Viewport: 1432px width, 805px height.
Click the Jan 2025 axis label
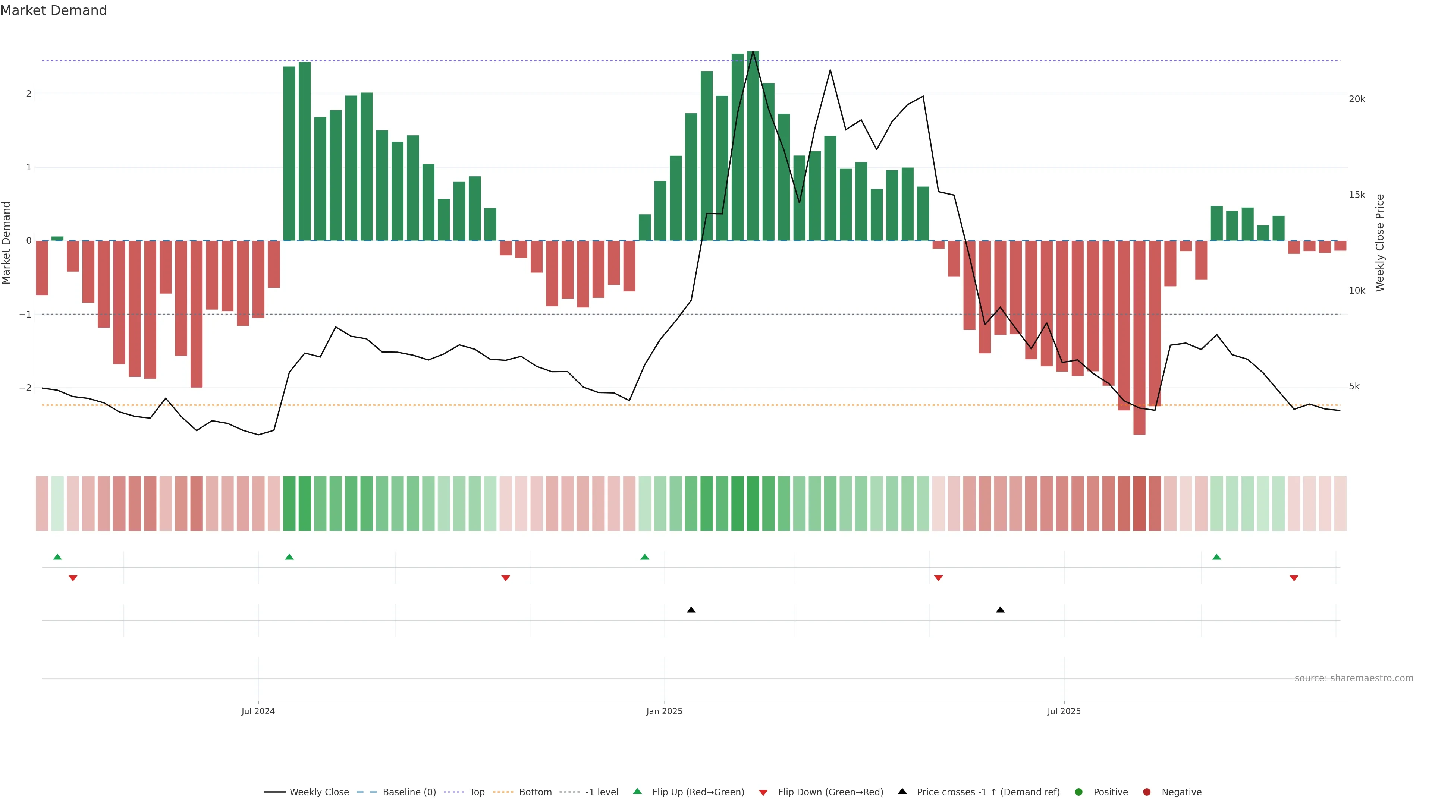pos(664,711)
